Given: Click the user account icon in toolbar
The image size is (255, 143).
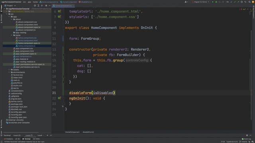Looking at the screenshot, I should coord(186,2).
